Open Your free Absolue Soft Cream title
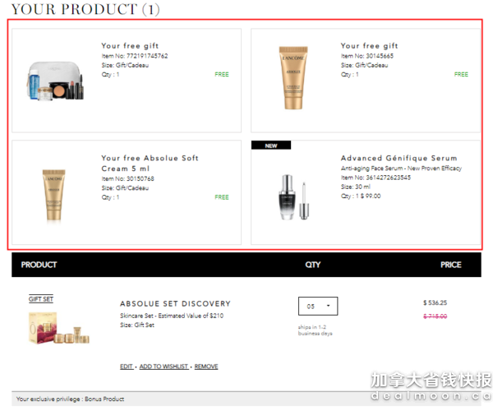Viewport: 493px width, 411px height. click(150, 163)
